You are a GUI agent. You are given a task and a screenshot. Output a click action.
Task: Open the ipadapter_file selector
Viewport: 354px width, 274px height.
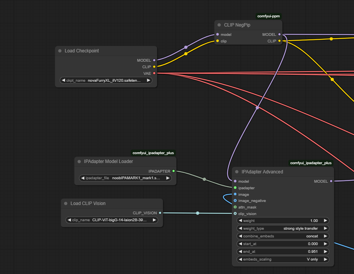(x=125, y=178)
